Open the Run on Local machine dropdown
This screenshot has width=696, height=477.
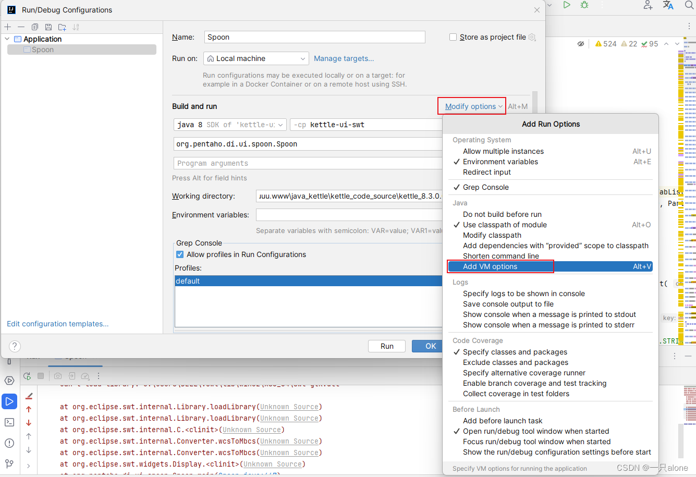pyautogui.click(x=256, y=58)
